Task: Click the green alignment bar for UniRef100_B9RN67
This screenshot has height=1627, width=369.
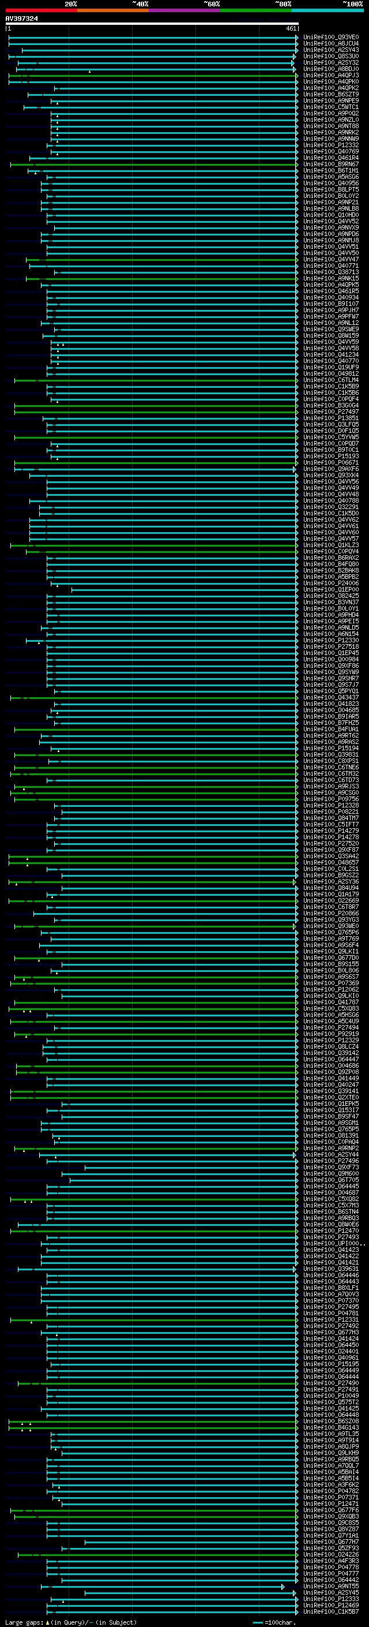Action: [153, 164]
